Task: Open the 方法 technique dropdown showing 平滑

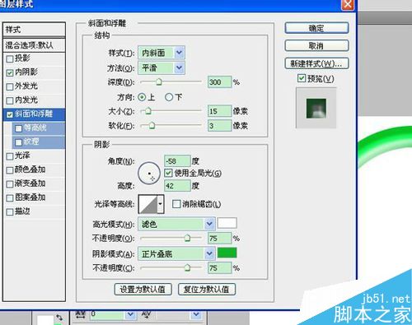Action: (162, 67)
